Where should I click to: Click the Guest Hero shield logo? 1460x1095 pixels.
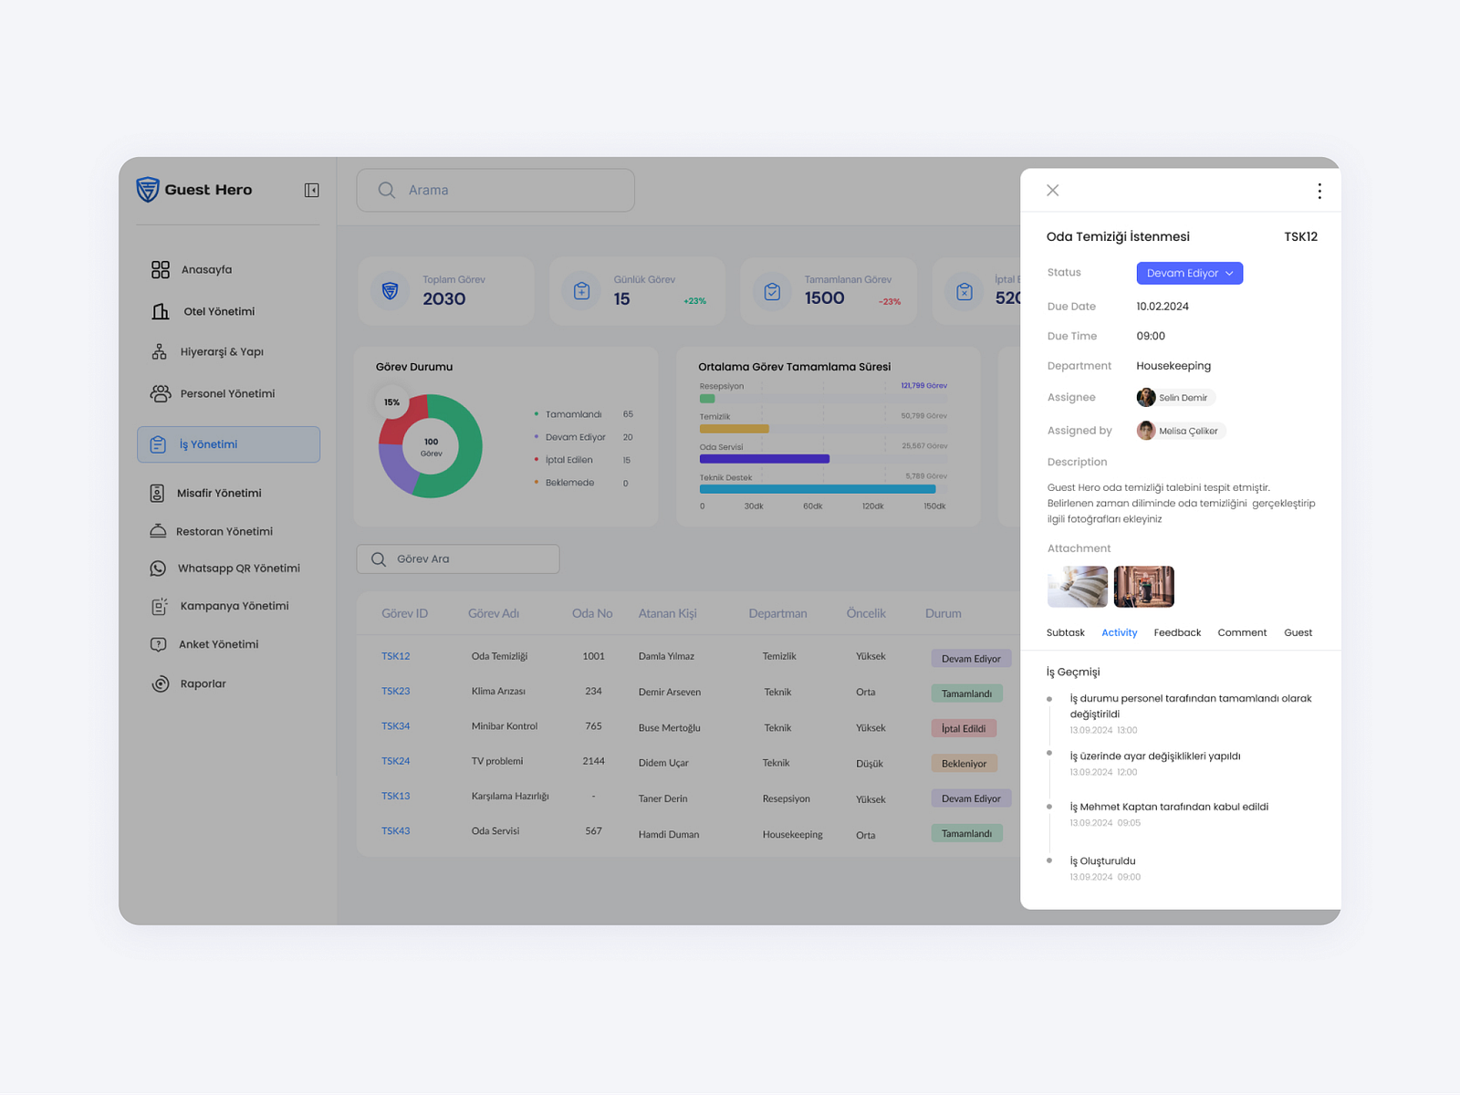pos(149,190)
